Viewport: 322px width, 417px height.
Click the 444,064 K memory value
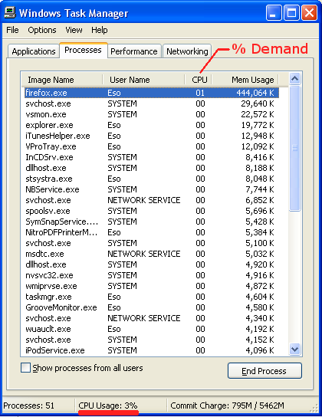click(x=255, y=93)
